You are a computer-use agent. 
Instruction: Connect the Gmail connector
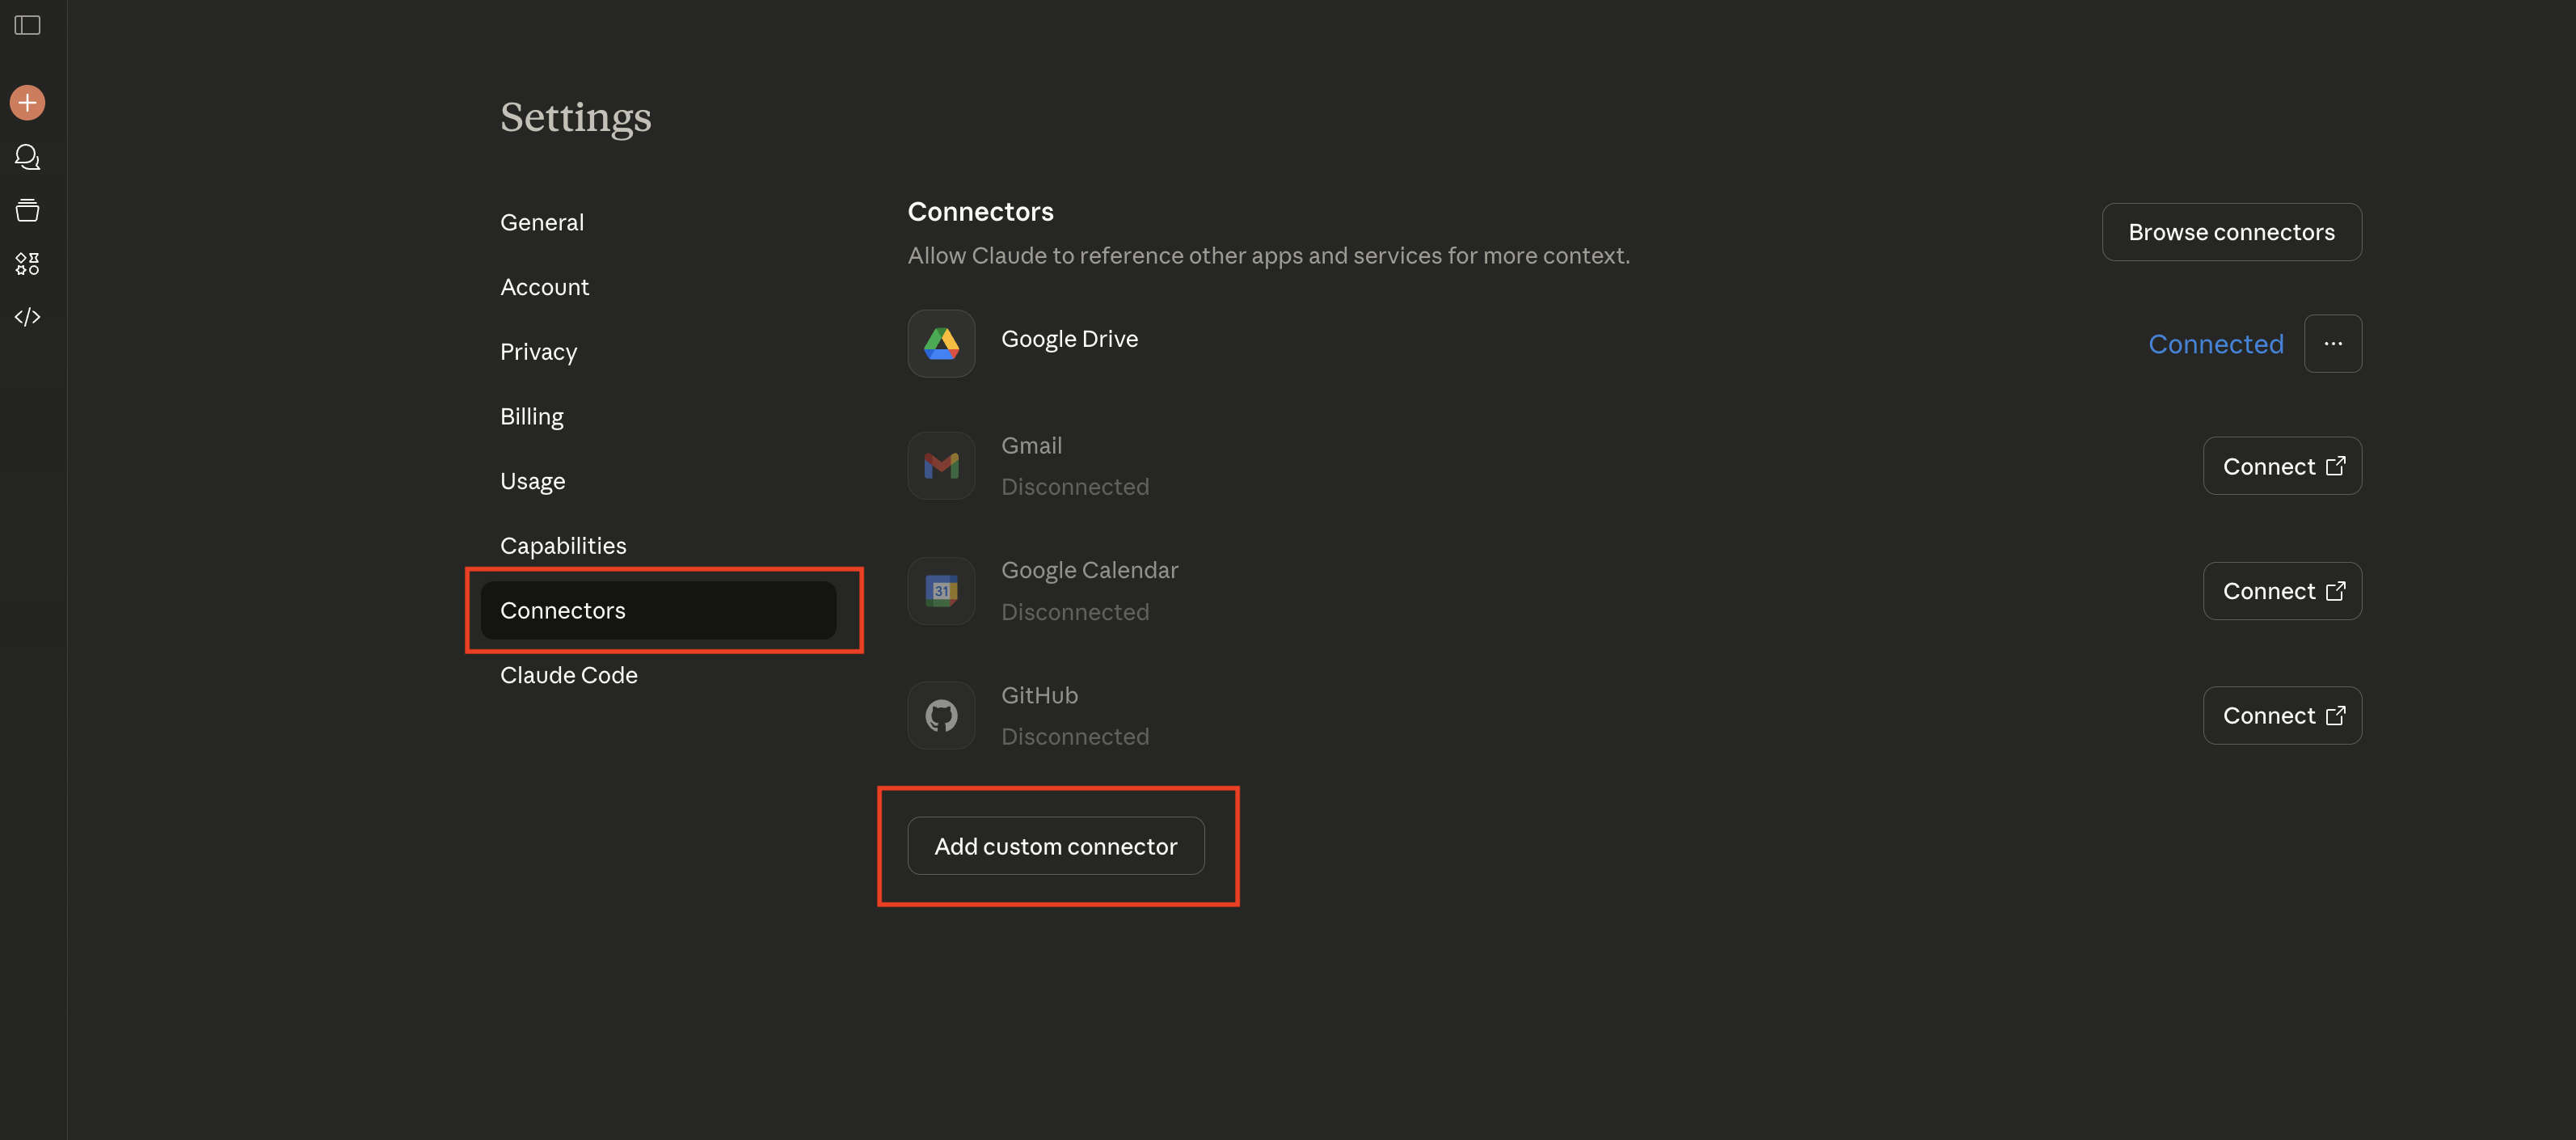[2282, 465]
